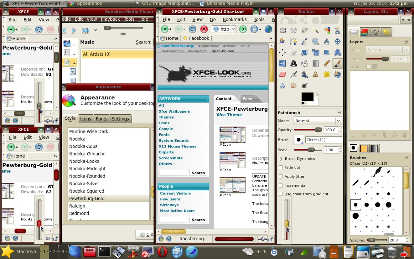Screen dimensions: 414x259
Task: Enable the Apply Jitter checkbox
Action: [x=281, y=176]
